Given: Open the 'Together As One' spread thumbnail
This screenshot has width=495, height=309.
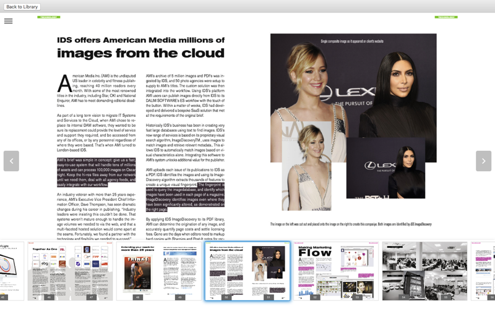Looking at the screenshot, I should point(70,271).
